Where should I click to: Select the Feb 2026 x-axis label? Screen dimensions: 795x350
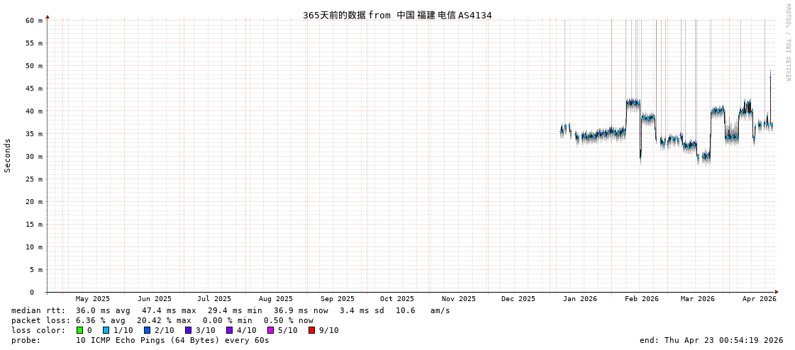641,299
